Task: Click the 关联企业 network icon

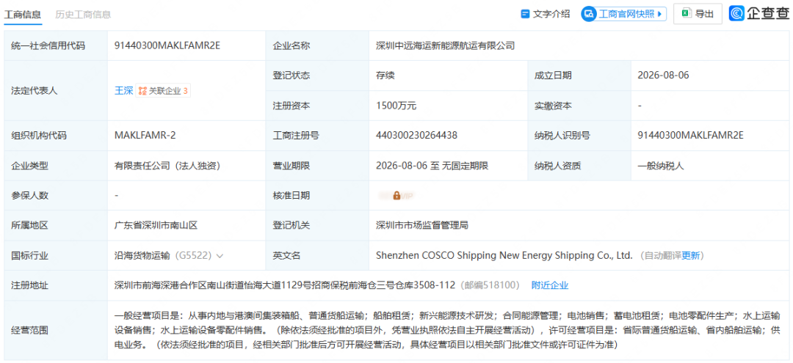Action: tap(142, 91)
